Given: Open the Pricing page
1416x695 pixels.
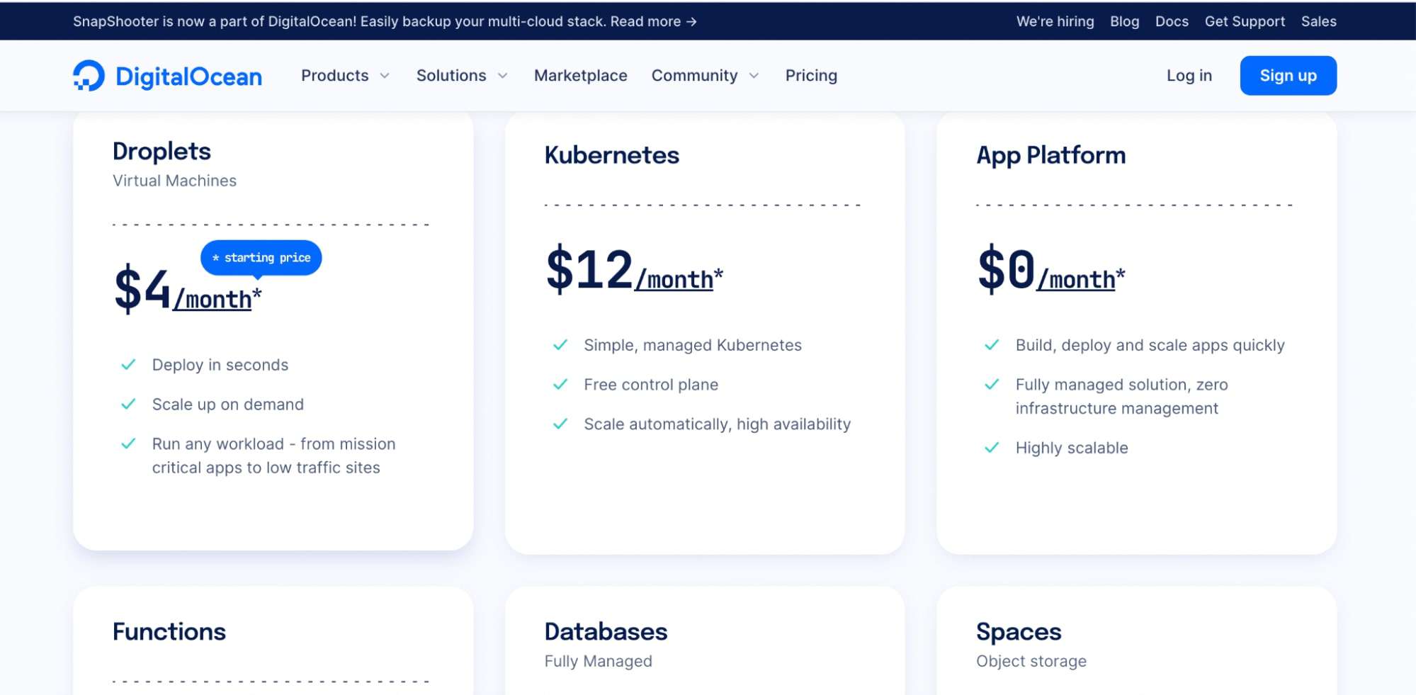Looking at the screenshot, I should (x=811, y=75).
